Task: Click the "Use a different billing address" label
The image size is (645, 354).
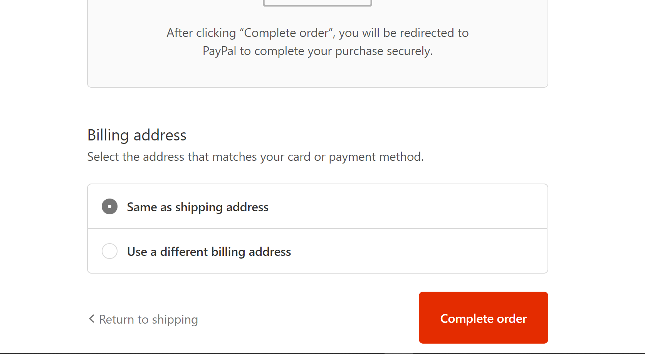Action: point(209,252)
